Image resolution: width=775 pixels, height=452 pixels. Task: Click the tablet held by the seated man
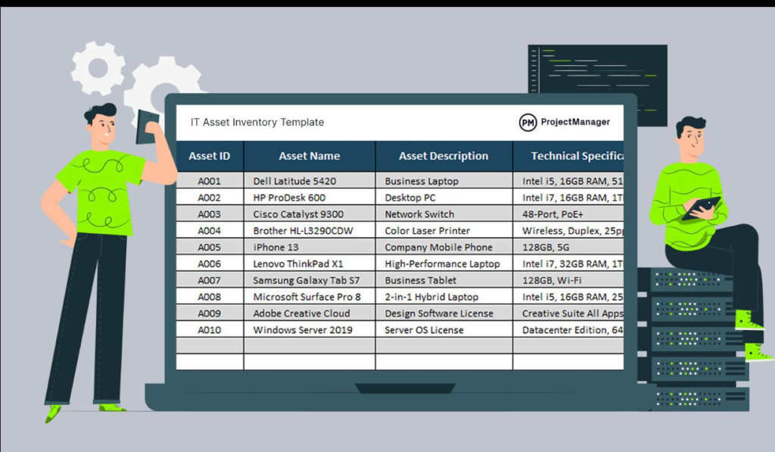point(700,207)
